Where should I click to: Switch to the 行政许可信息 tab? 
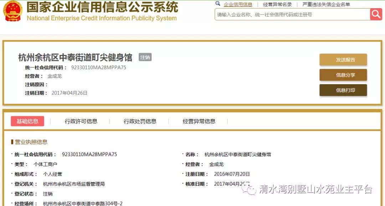(x=81, y=121)
